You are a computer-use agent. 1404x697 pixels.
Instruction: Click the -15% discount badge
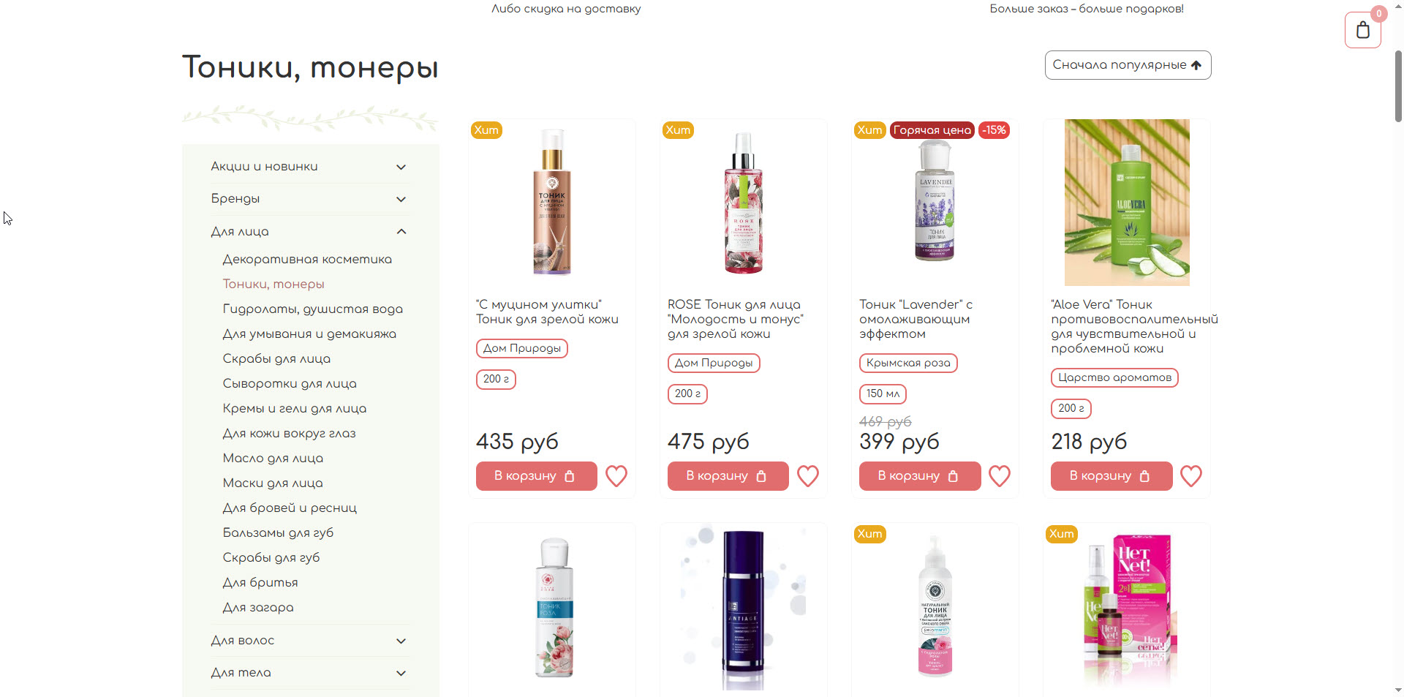point(994,130)
